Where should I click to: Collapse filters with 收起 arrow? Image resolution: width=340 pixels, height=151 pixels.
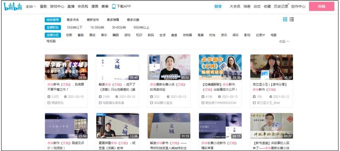284,41
